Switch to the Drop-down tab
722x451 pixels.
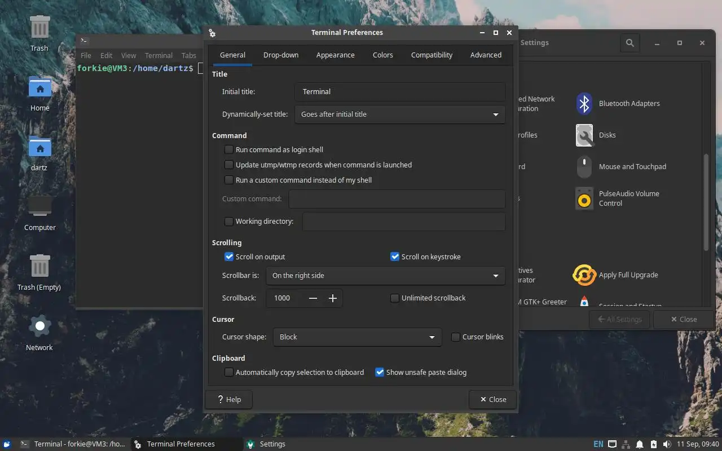pos(281,55)
